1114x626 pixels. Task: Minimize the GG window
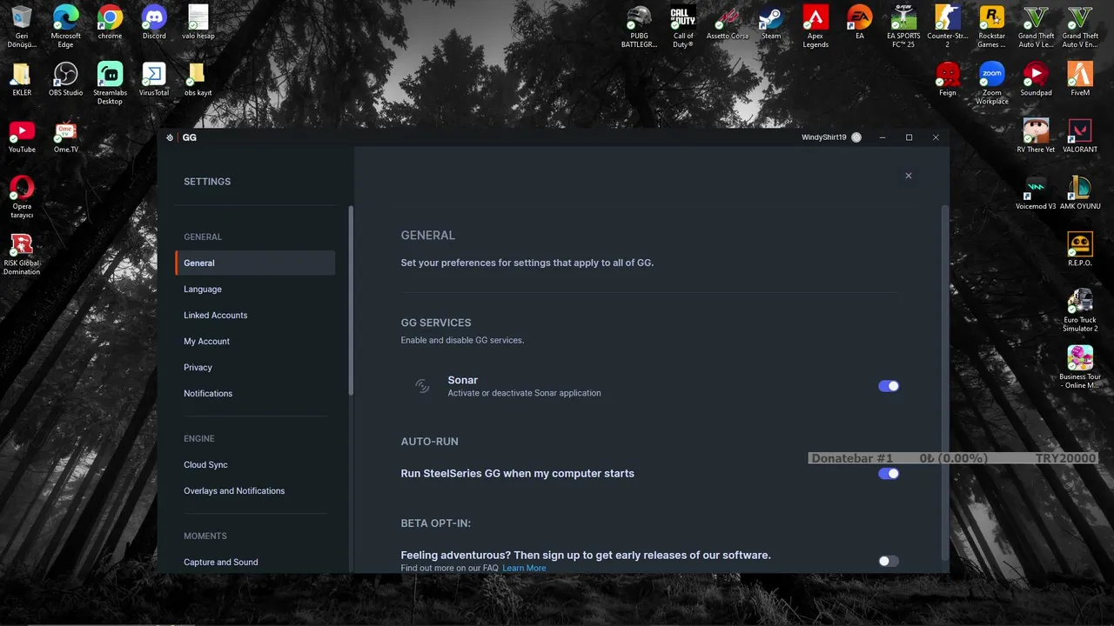[x=882, y=137]
